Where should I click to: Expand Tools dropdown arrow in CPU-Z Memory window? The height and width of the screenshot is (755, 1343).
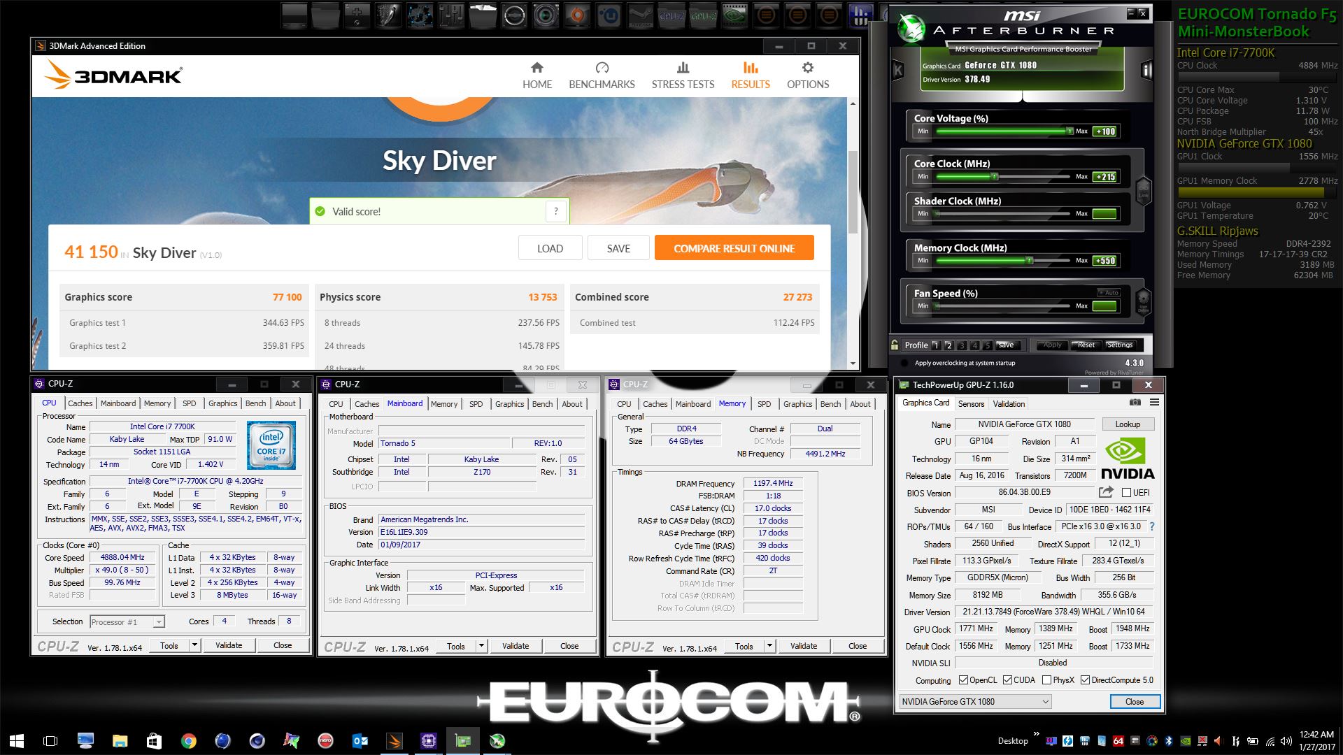click(769, 646)
